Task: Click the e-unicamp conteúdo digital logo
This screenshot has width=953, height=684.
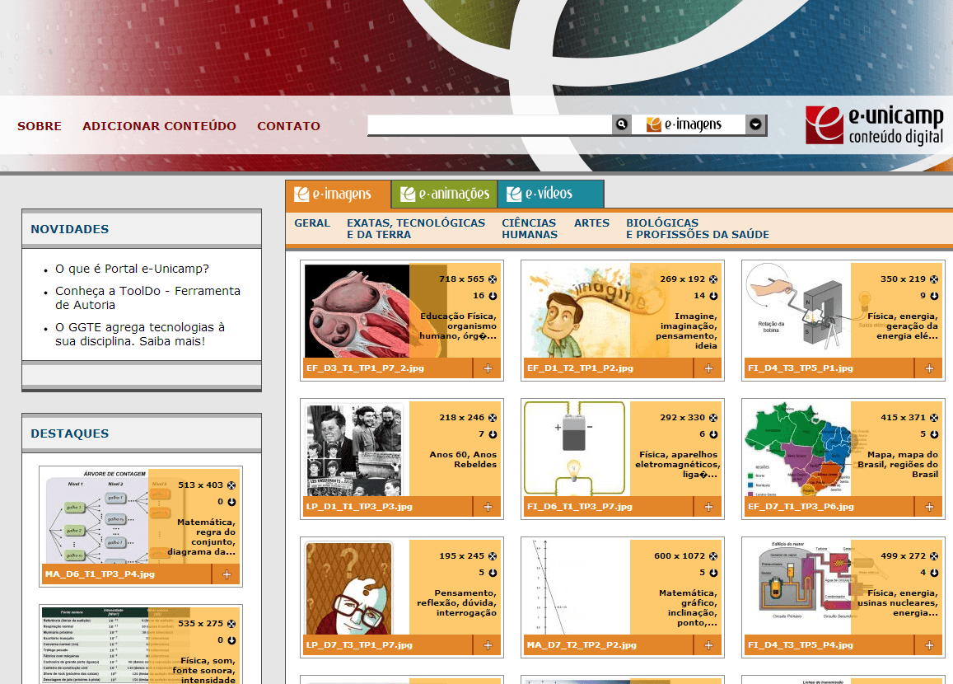Action: 875,125
